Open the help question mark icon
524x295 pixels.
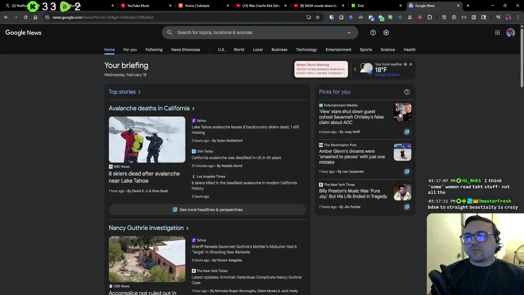[x=373, y=32]
